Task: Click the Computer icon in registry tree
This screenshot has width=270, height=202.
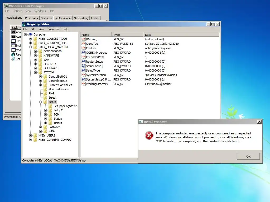Action: tap(31, 34)
